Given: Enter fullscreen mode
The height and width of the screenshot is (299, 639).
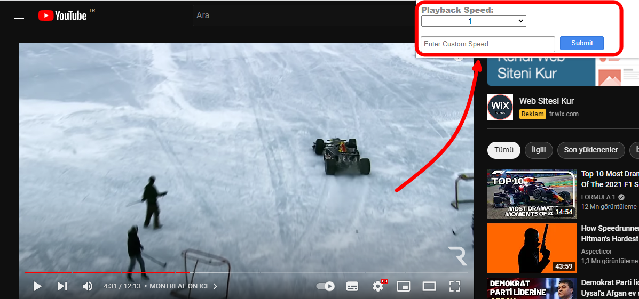Looking at the screenshot, I should pyautogui.click(x=454, y=286).
